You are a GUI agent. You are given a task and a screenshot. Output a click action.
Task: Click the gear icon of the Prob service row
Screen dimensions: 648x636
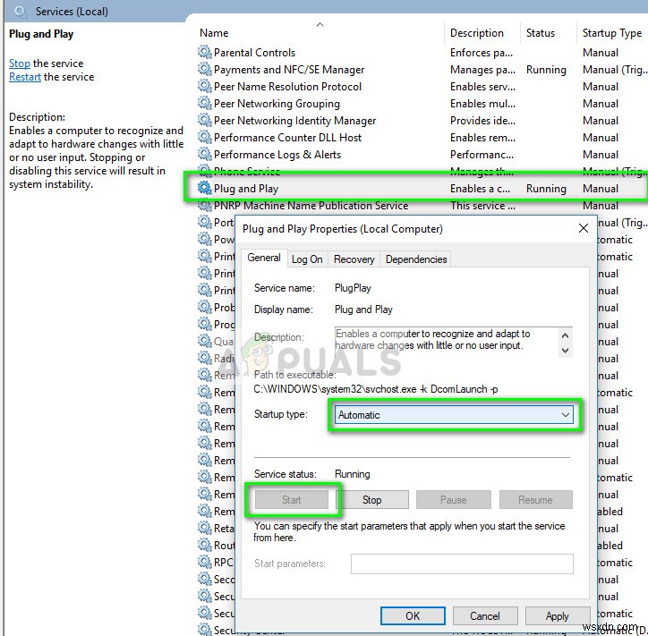click(x=205, y=307)
